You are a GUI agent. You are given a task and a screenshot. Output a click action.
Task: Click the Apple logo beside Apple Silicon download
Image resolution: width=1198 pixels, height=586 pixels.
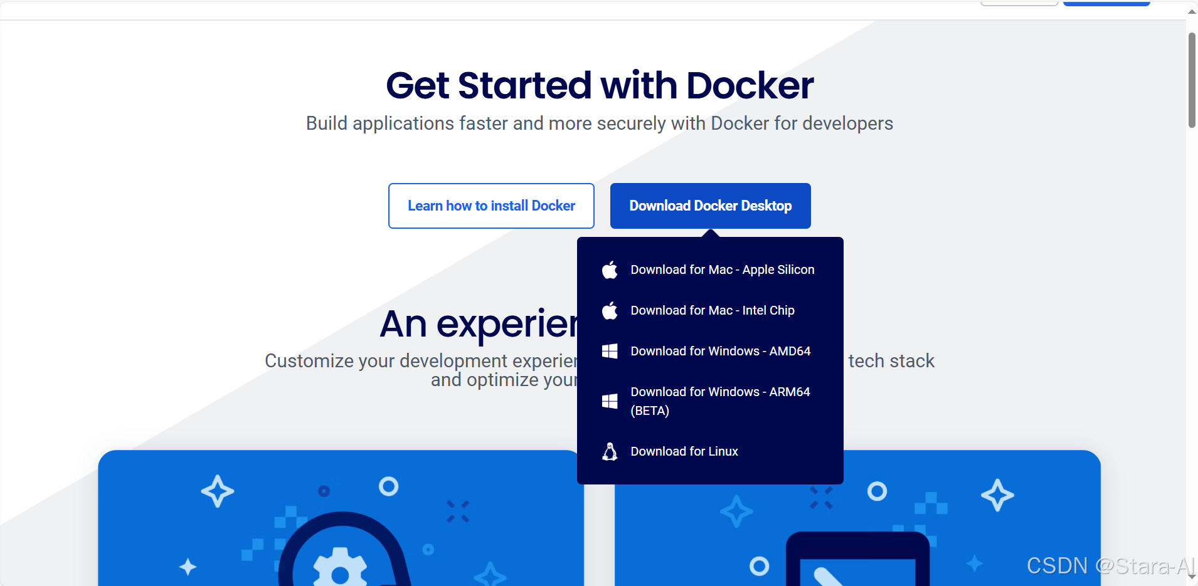click(x=610, y=269)
